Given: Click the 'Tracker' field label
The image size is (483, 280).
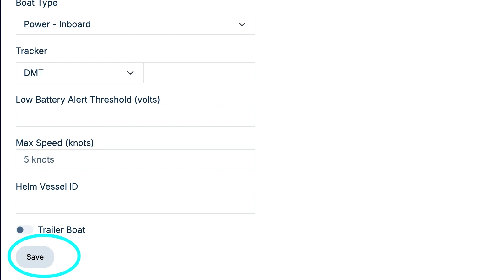Looking at the screenshot, I should [31, 51].
